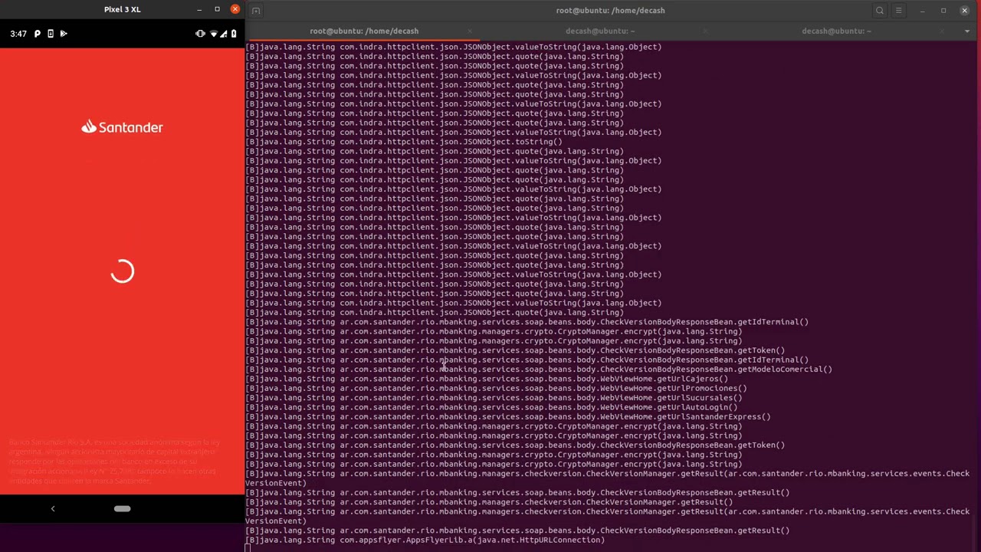Minimize the Pixel 3 XL emulator window
The image size is (981, 552).
pos(199,9)
